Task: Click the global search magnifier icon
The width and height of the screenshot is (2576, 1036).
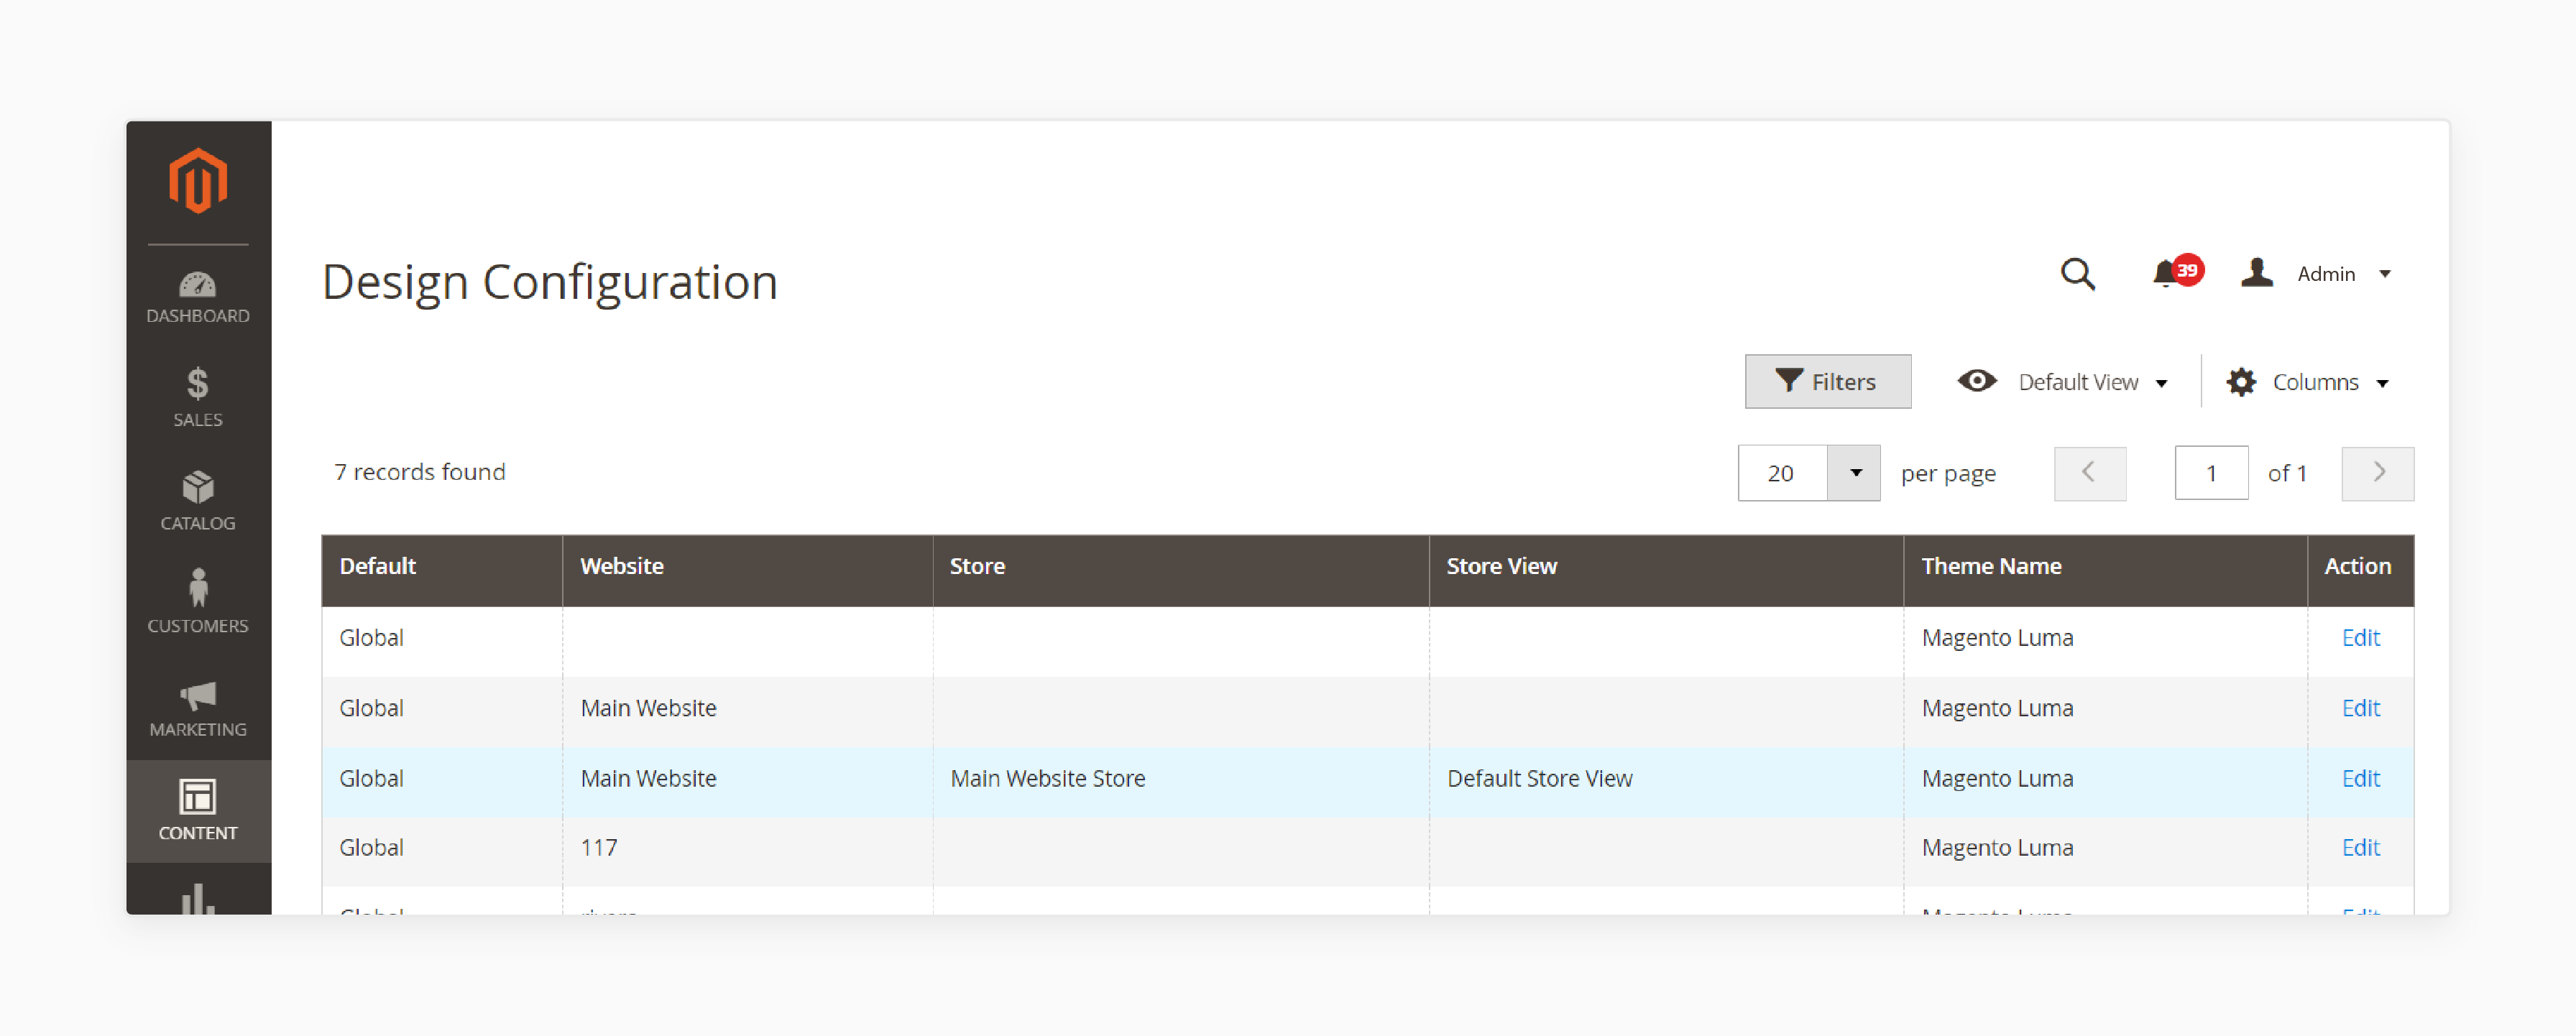Action: tap(2077, 274)
